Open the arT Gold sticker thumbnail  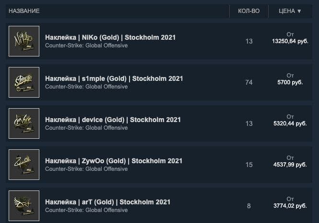pyautogui.click(x=24, y=206)
